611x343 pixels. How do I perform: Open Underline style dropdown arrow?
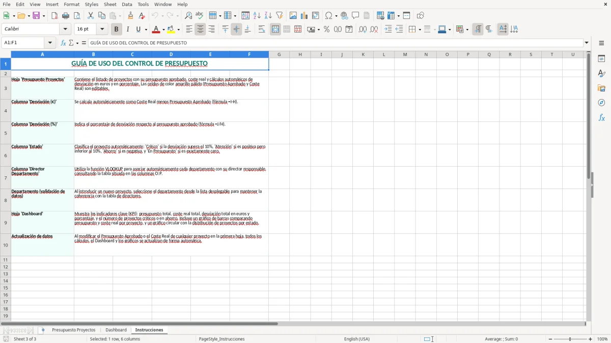click(x=145, y=29)
